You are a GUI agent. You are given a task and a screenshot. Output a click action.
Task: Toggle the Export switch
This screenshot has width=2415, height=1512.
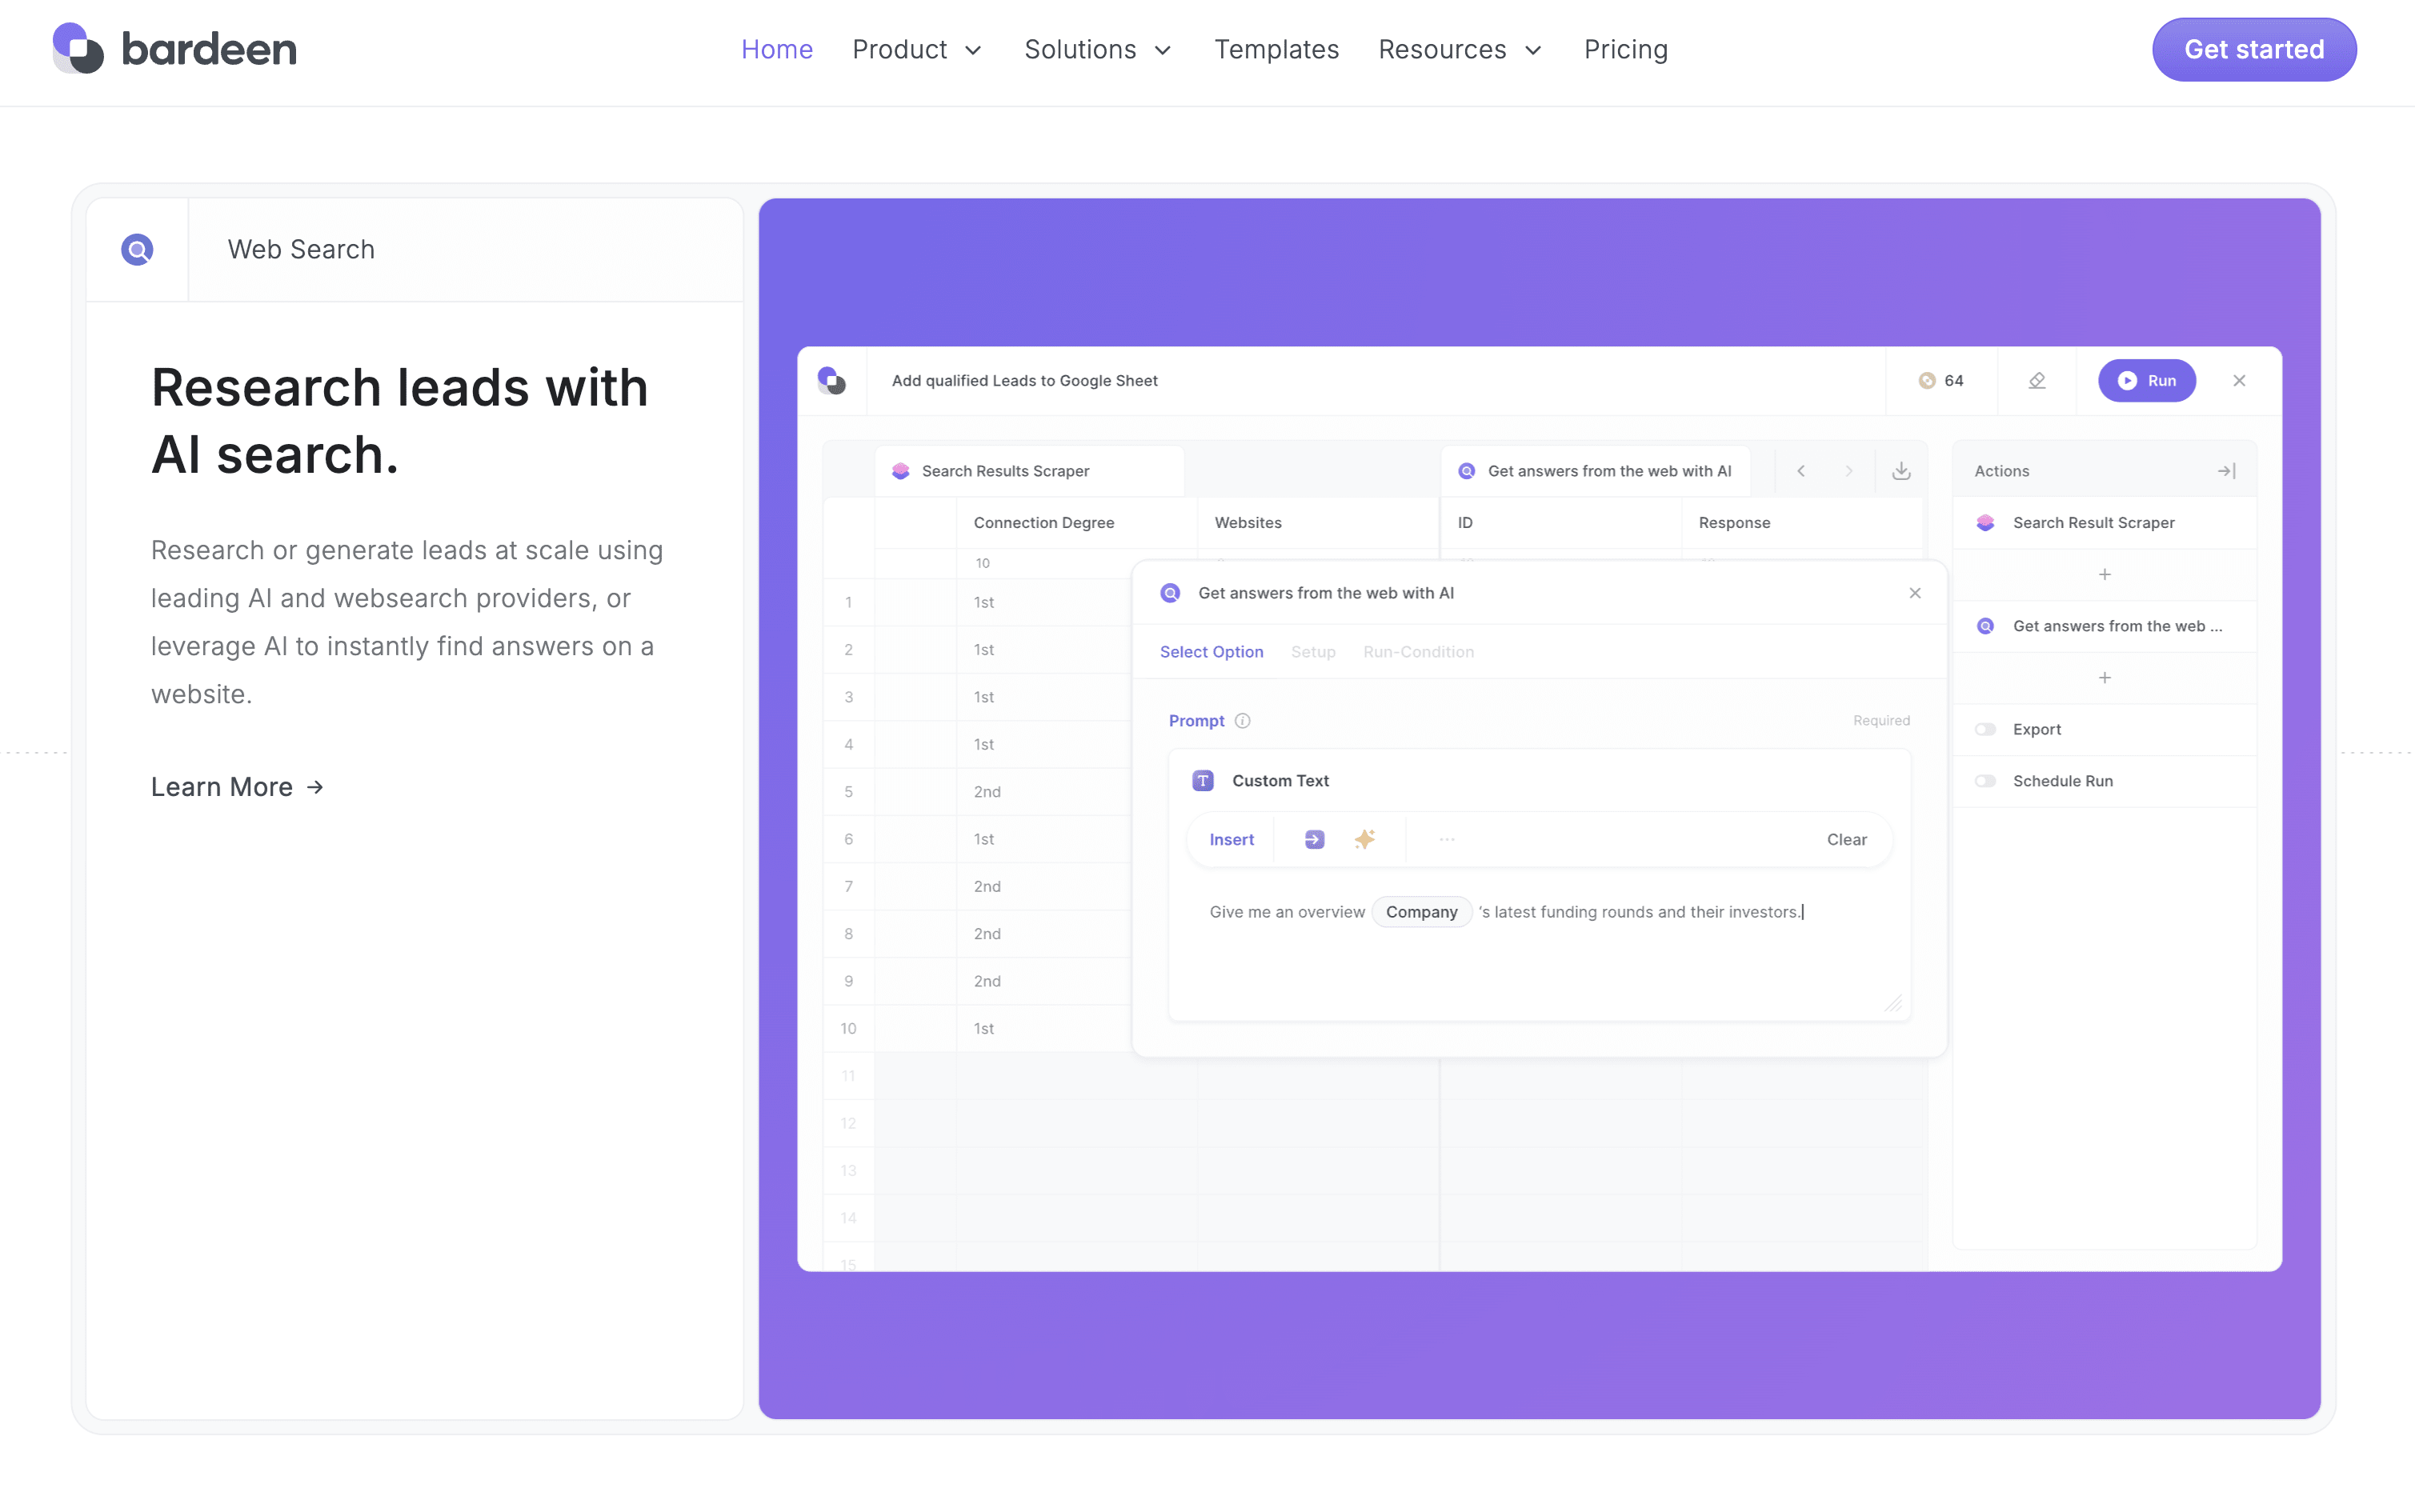pos(1986,729)
